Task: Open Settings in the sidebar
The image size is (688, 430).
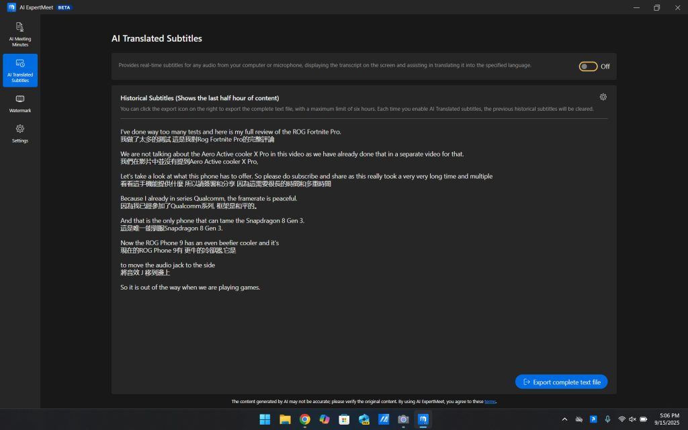Action: coord(20,134)
